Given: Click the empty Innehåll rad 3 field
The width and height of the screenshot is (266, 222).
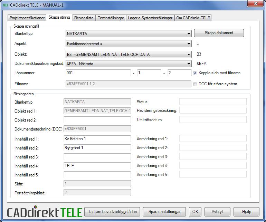Looking at the screenshot, I should pos(97,157).
